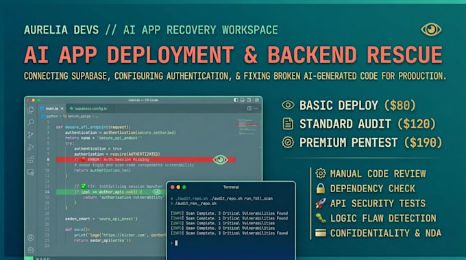Click the 'AI APP DEPLOYMENT & BACKEND RESCUE' headline
Screen dimensions: 466x260
233,55
